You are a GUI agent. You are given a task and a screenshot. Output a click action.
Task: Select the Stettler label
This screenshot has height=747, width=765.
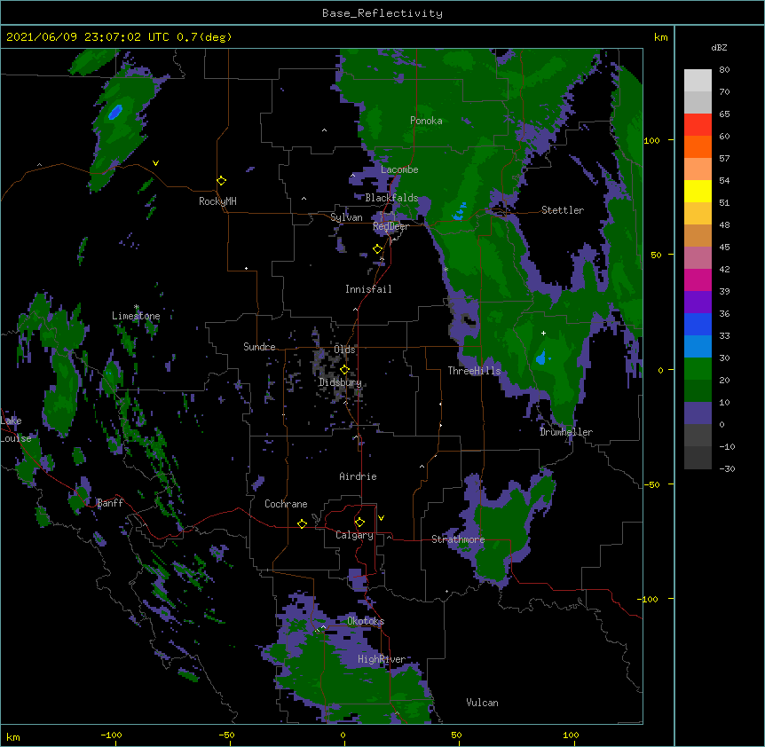(563, 210)
